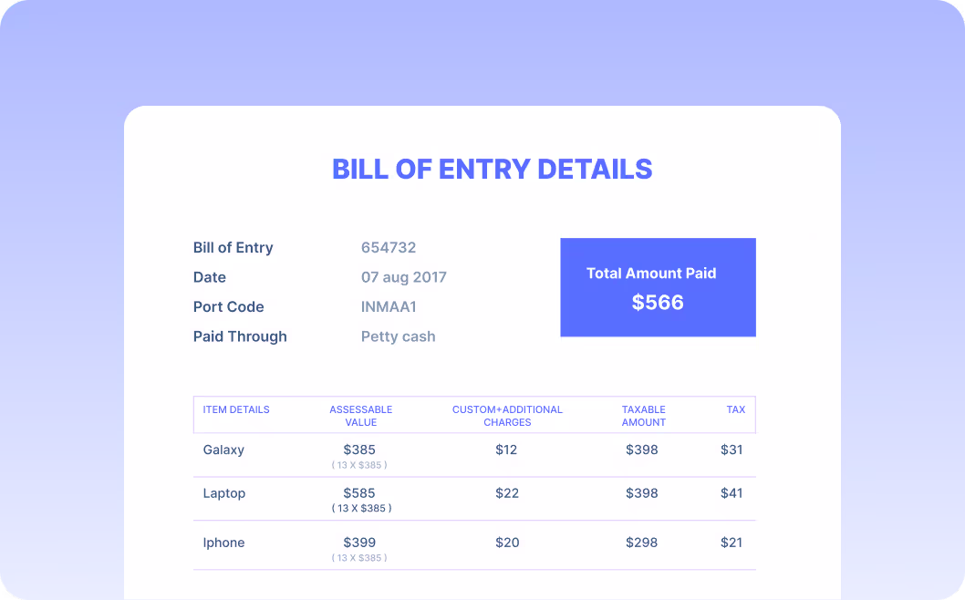Click the Total Amount Paid box

(x=658, y=287)
